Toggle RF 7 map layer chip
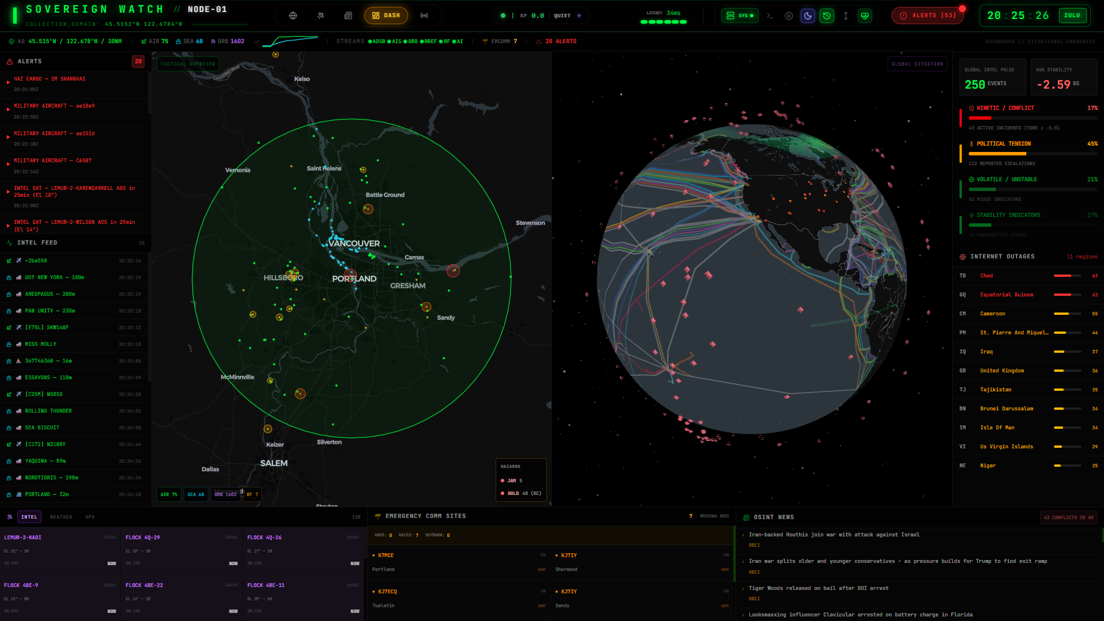Viewport: 1104px width, 621px height. click(253, 494)
